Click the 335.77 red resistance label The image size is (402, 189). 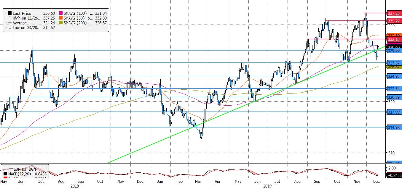pos(394,21)
